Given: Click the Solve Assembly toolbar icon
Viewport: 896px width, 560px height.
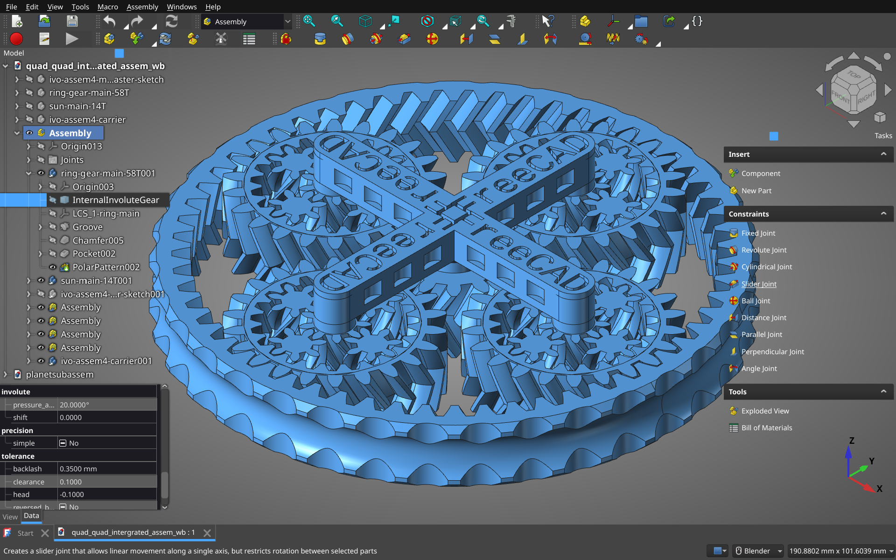Looking at the screenshot, I should (x=165, y=39).
